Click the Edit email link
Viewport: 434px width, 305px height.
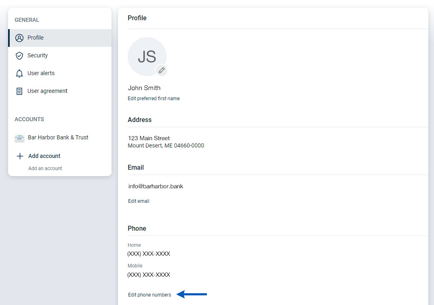139,201
